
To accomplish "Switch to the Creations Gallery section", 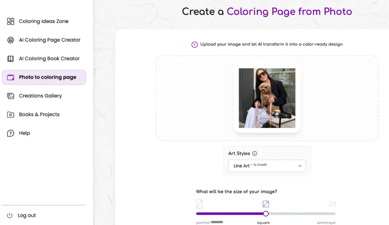I will tap(40, 96).
